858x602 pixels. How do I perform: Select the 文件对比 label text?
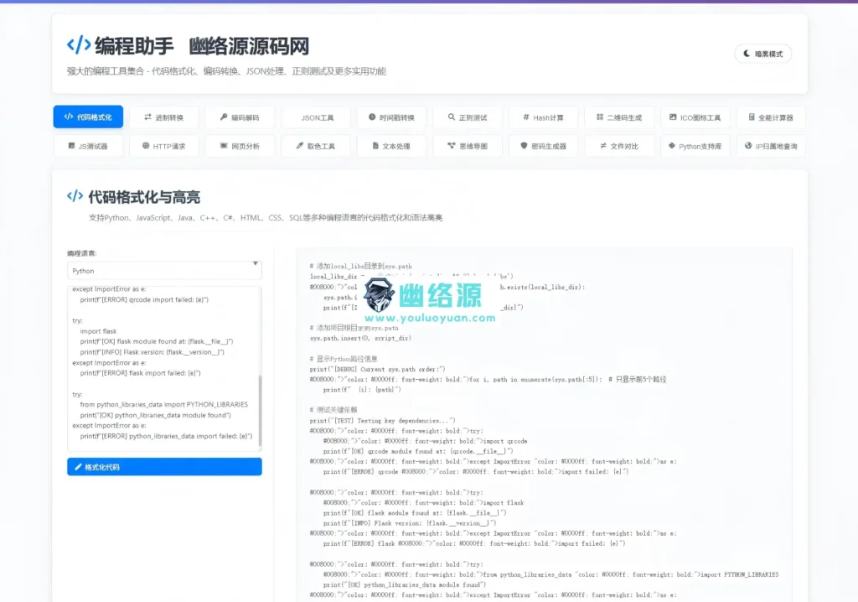(x=624, y=146)
